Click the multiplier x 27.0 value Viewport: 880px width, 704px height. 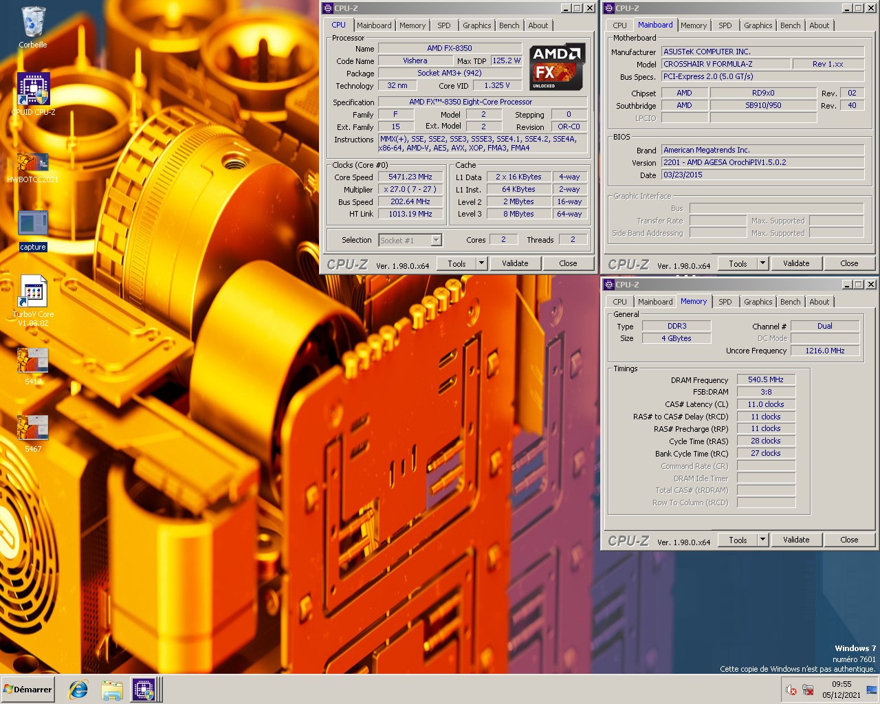tap(410, 189)
